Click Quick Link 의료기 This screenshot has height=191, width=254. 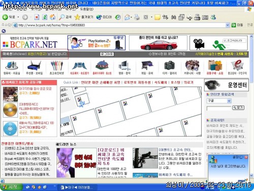[188, 83]
